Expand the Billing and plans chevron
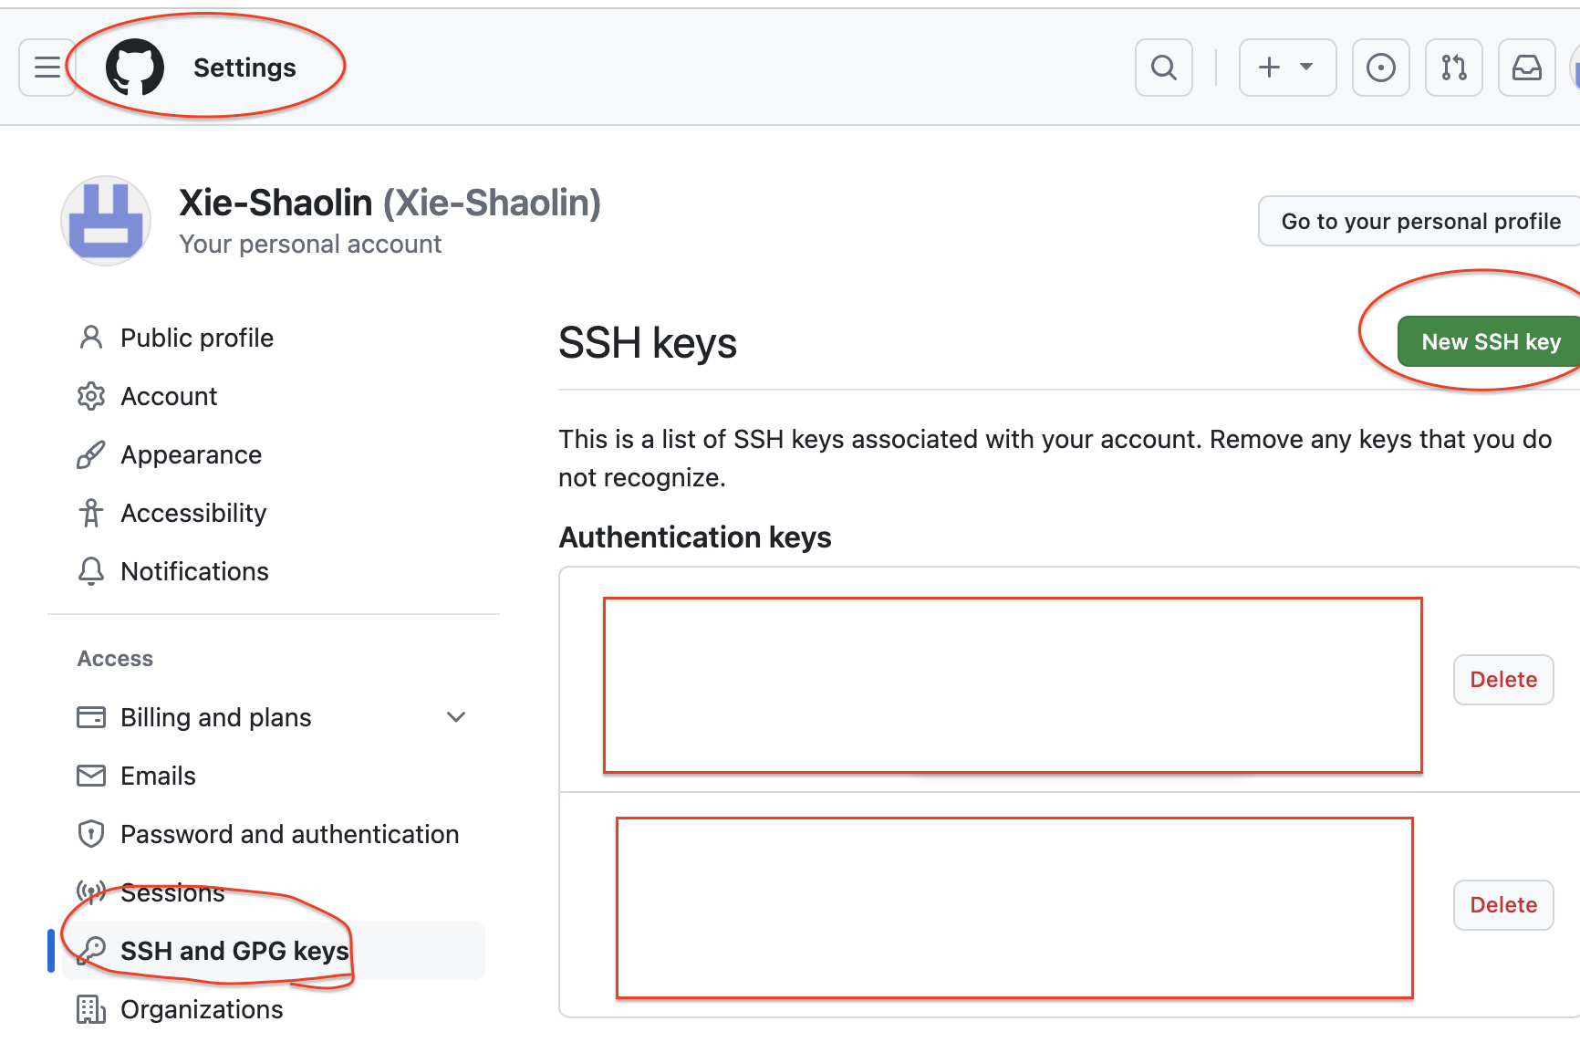This screenshot has width=1580, height=1053. pyautogui.click(x=456, y=717)
